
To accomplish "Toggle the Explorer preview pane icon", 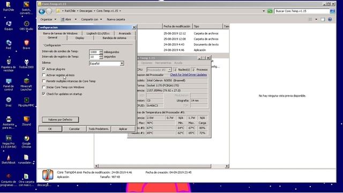I will coord(323,19).
